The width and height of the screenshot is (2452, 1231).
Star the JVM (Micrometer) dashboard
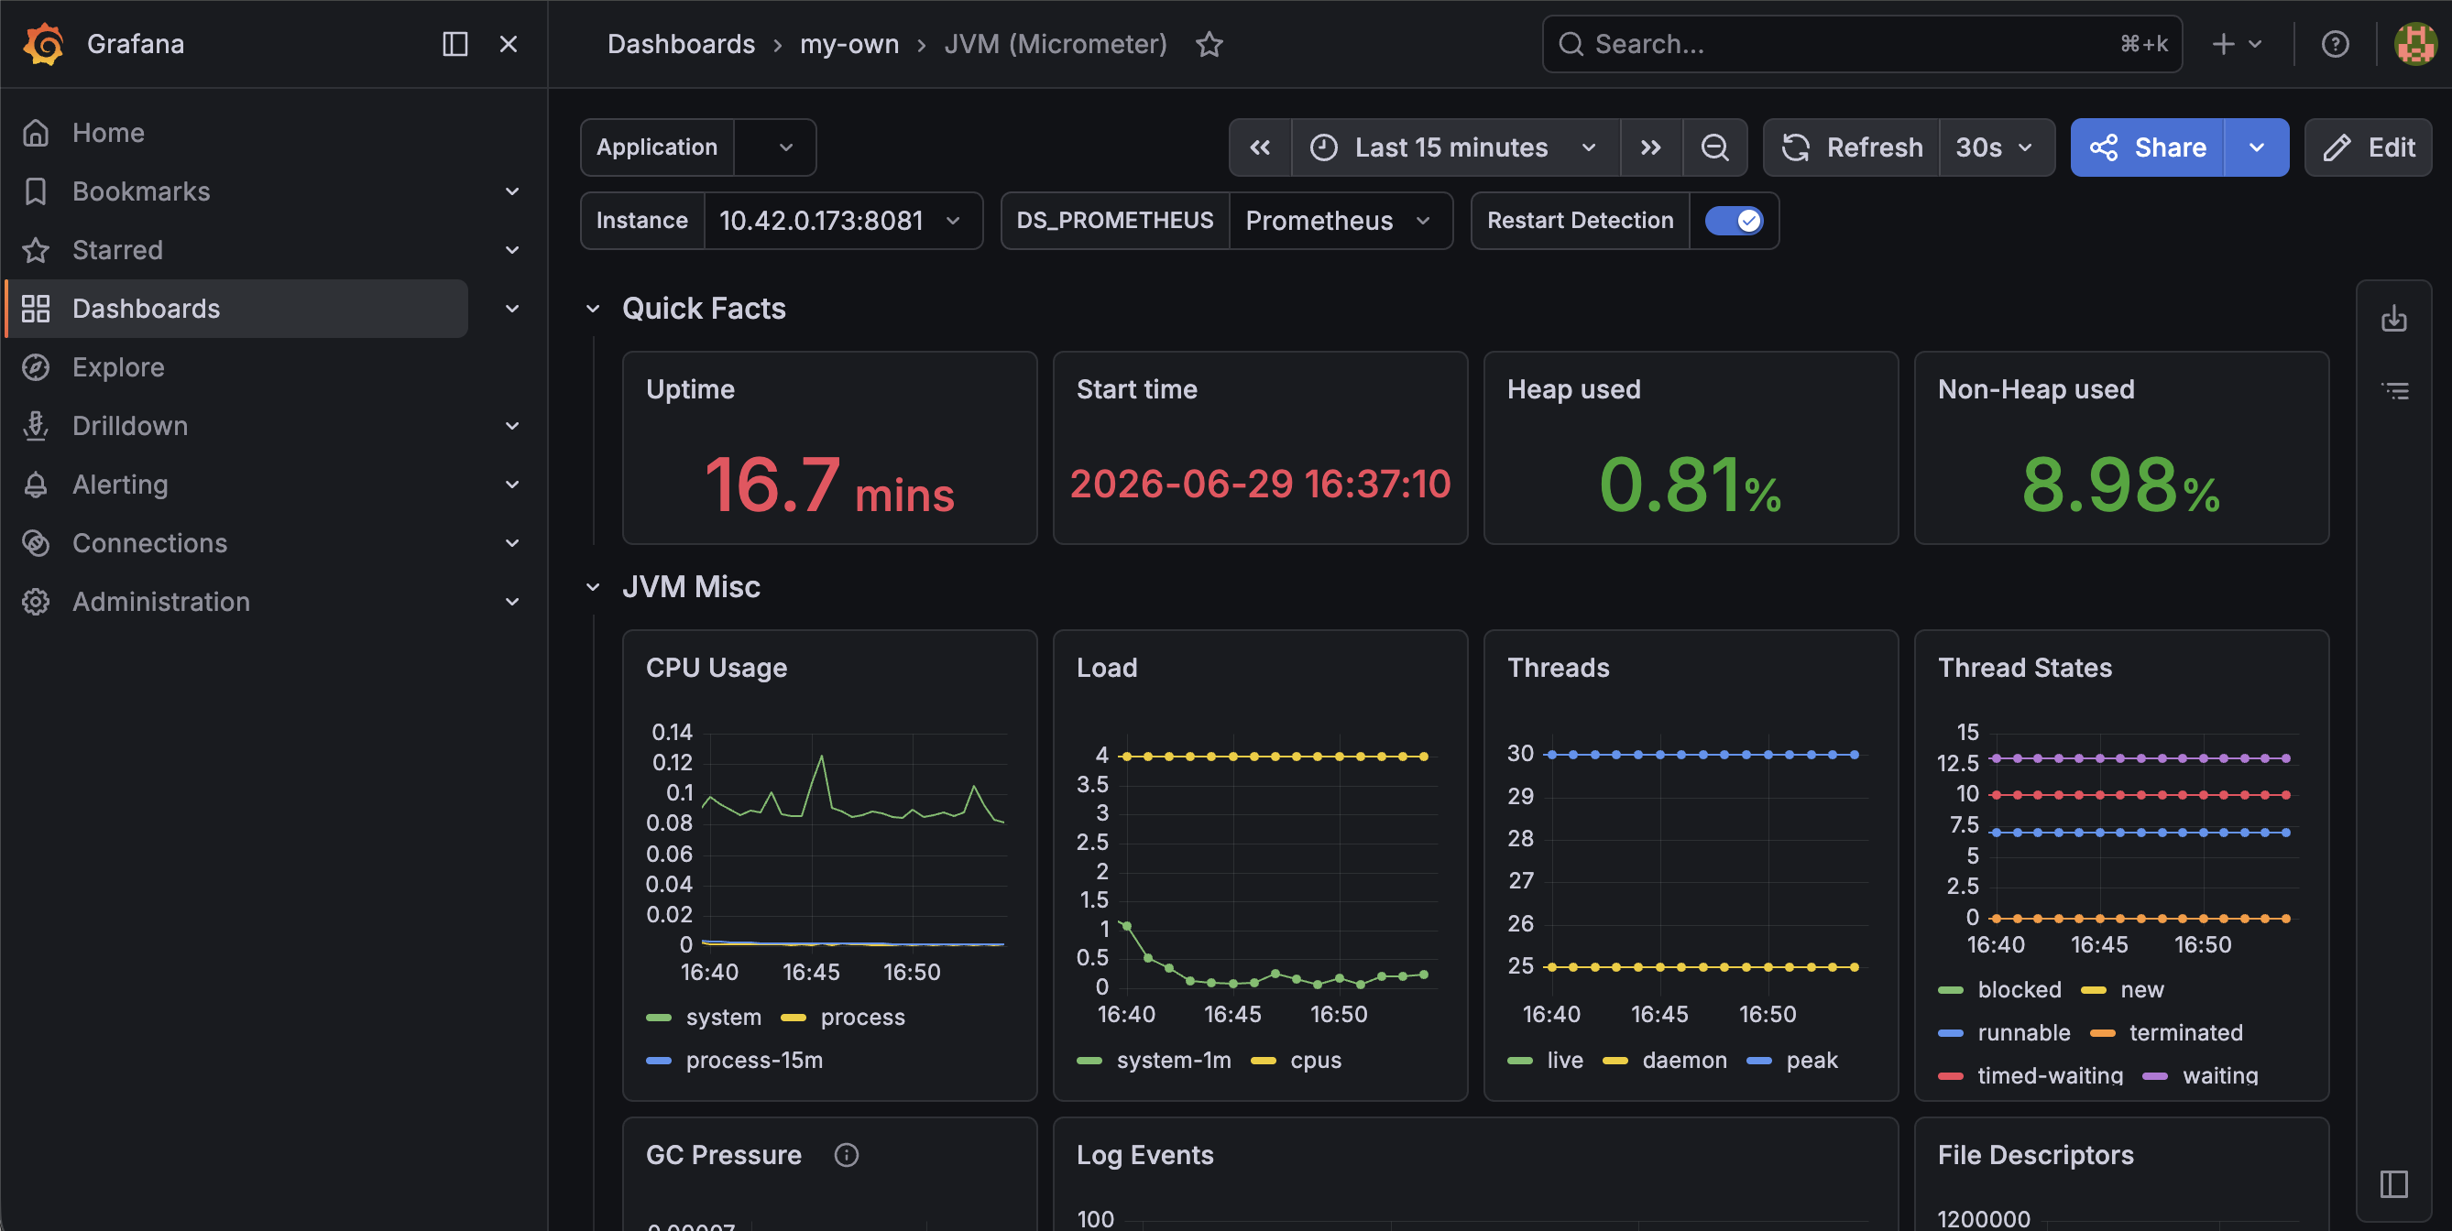1209,44
